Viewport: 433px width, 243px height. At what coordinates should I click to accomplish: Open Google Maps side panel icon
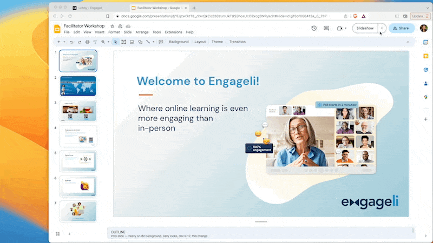(425, 97)
